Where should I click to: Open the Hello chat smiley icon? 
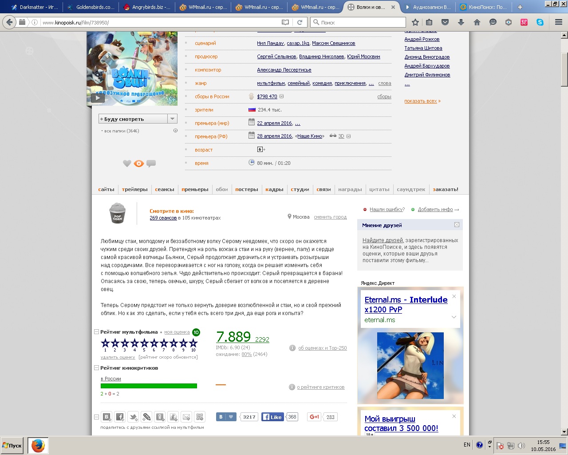click(493, 22)
